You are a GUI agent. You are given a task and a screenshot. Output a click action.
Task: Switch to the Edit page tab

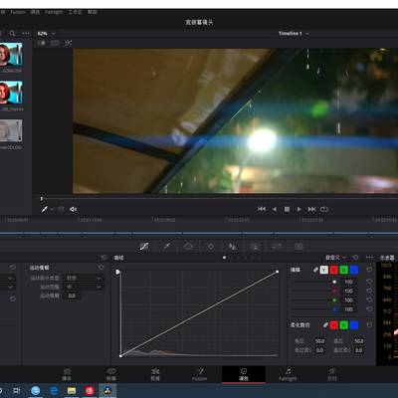click(x=155, y=374)
